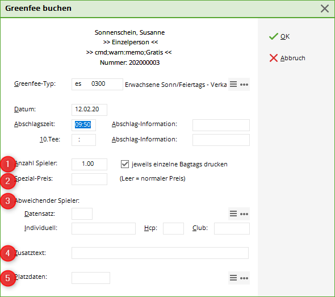Open the Datensatz list icon

tap(233, 214)
